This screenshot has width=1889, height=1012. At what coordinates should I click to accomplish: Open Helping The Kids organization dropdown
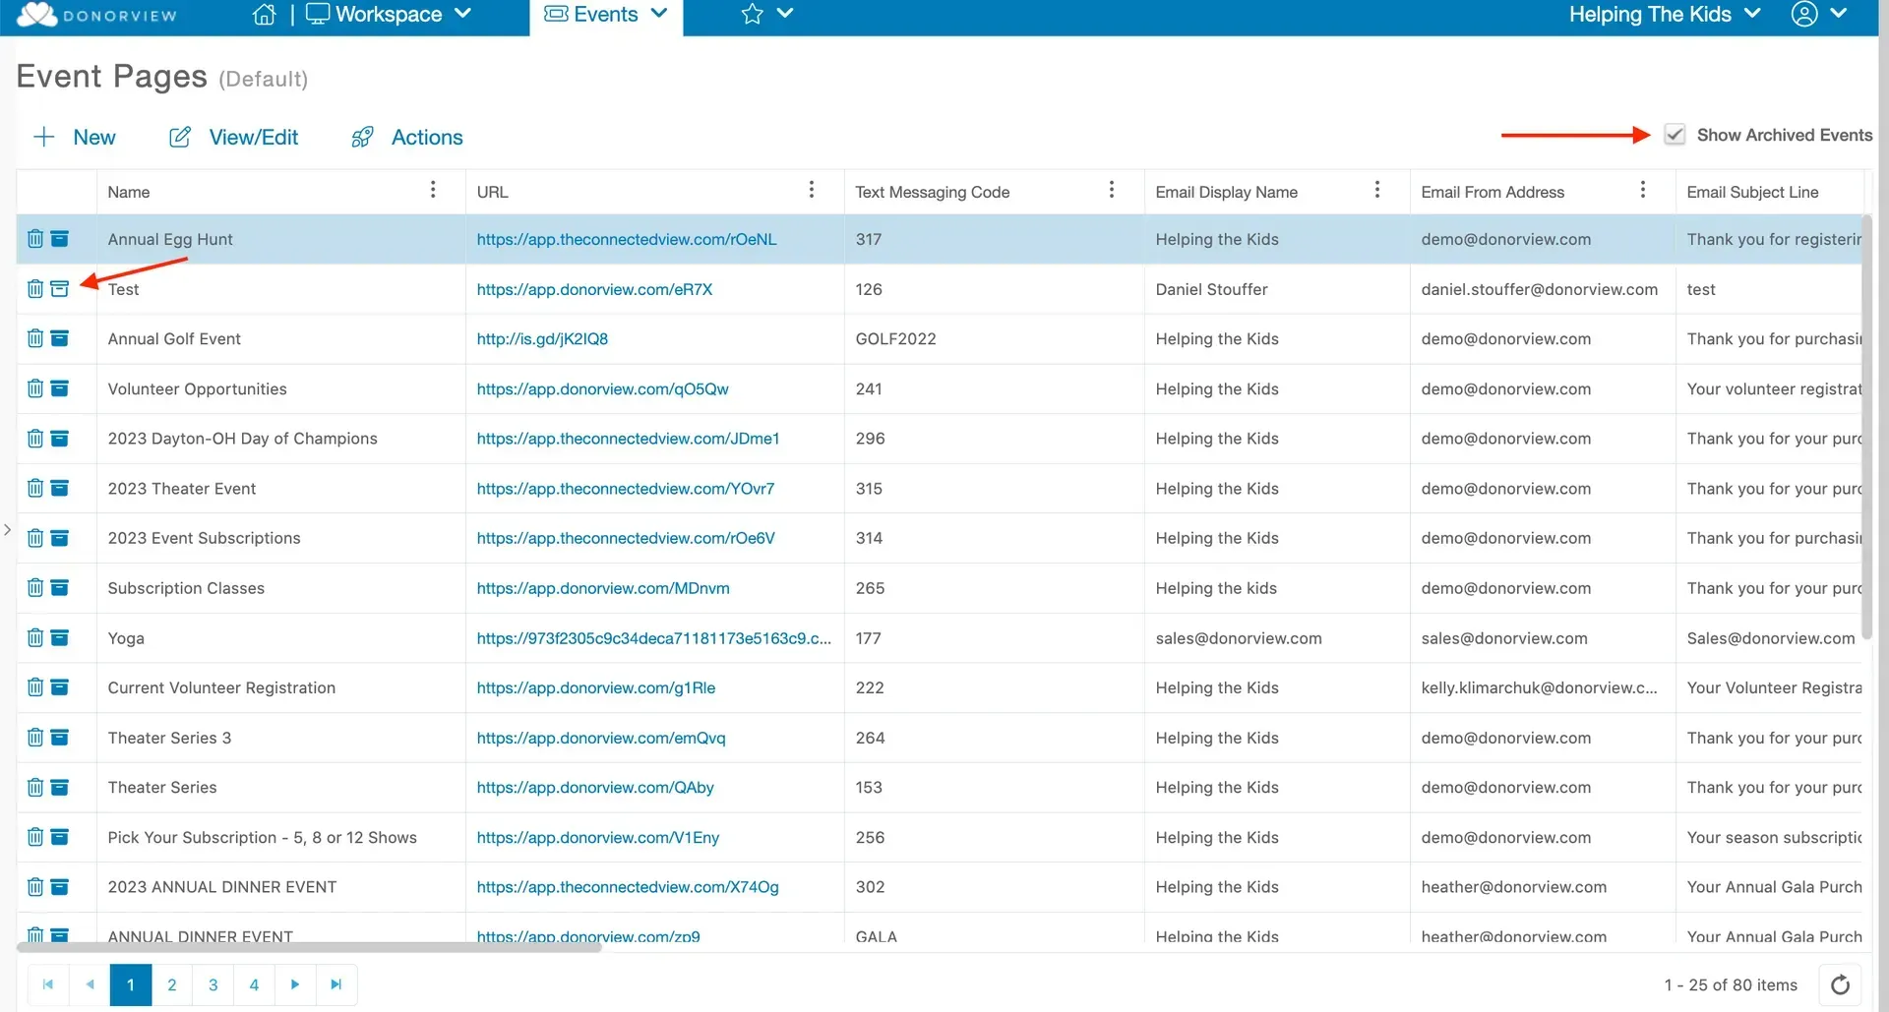[x=1664, y=14]
